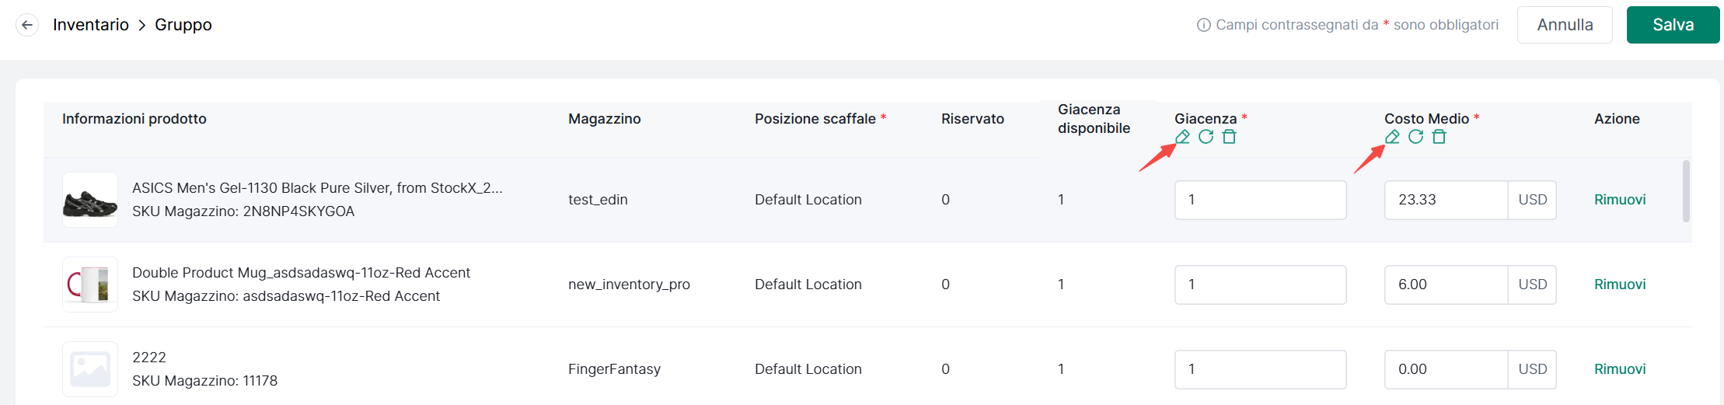Click the info icon beside required fields note
This screenshot has width=1724, height=405.
[x=1203, y=25]
